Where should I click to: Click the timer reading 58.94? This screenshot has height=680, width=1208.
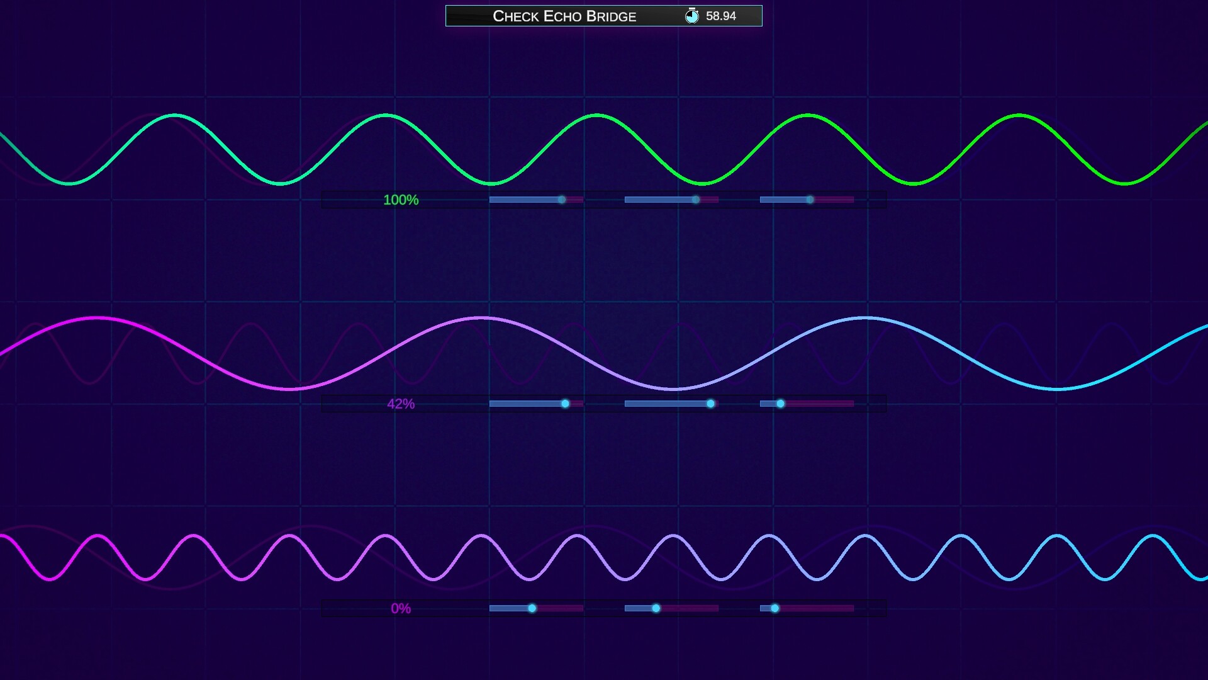[722, 16]
